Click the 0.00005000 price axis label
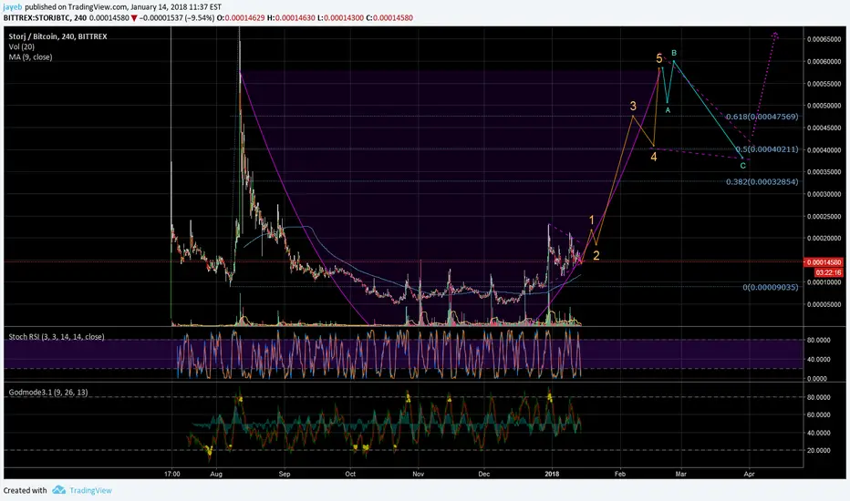Image resolution: width=850 pixels, height=501 pixels. click(824, 304)
